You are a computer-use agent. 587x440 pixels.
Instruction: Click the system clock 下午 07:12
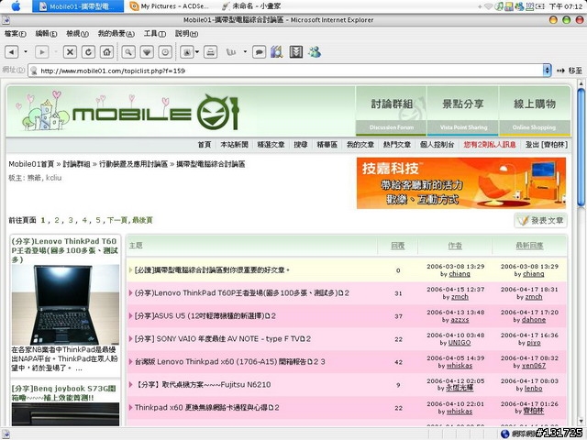(x=566, y=6)
